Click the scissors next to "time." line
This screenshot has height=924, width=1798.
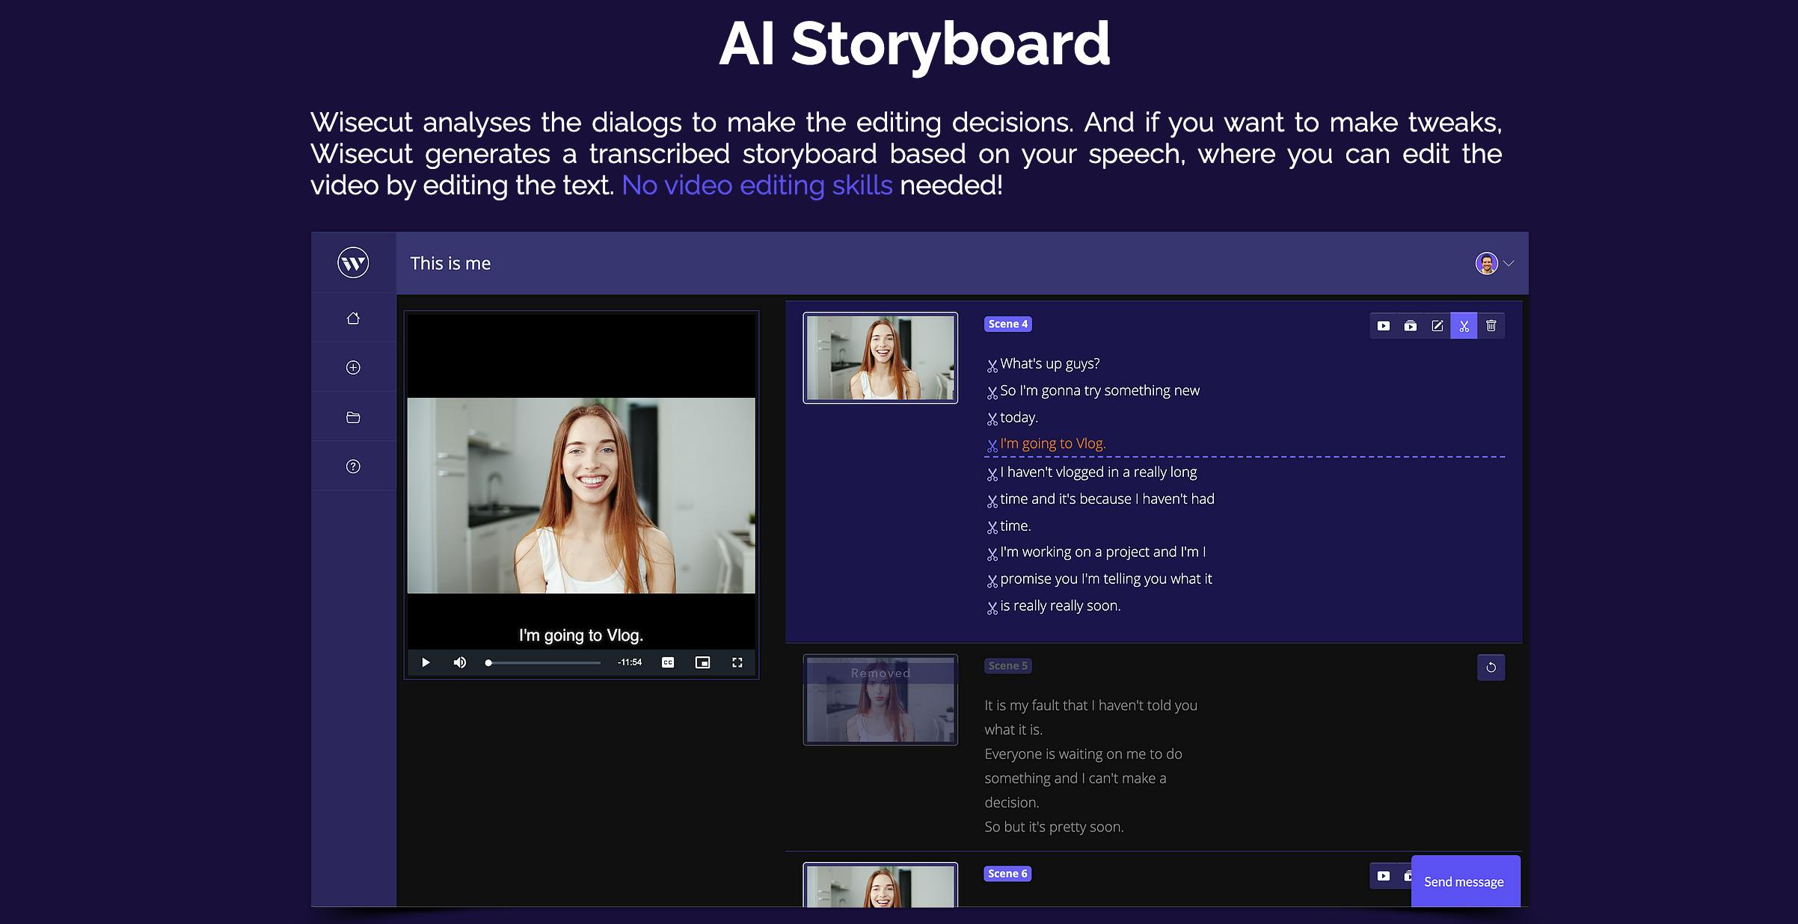[992, 528]
